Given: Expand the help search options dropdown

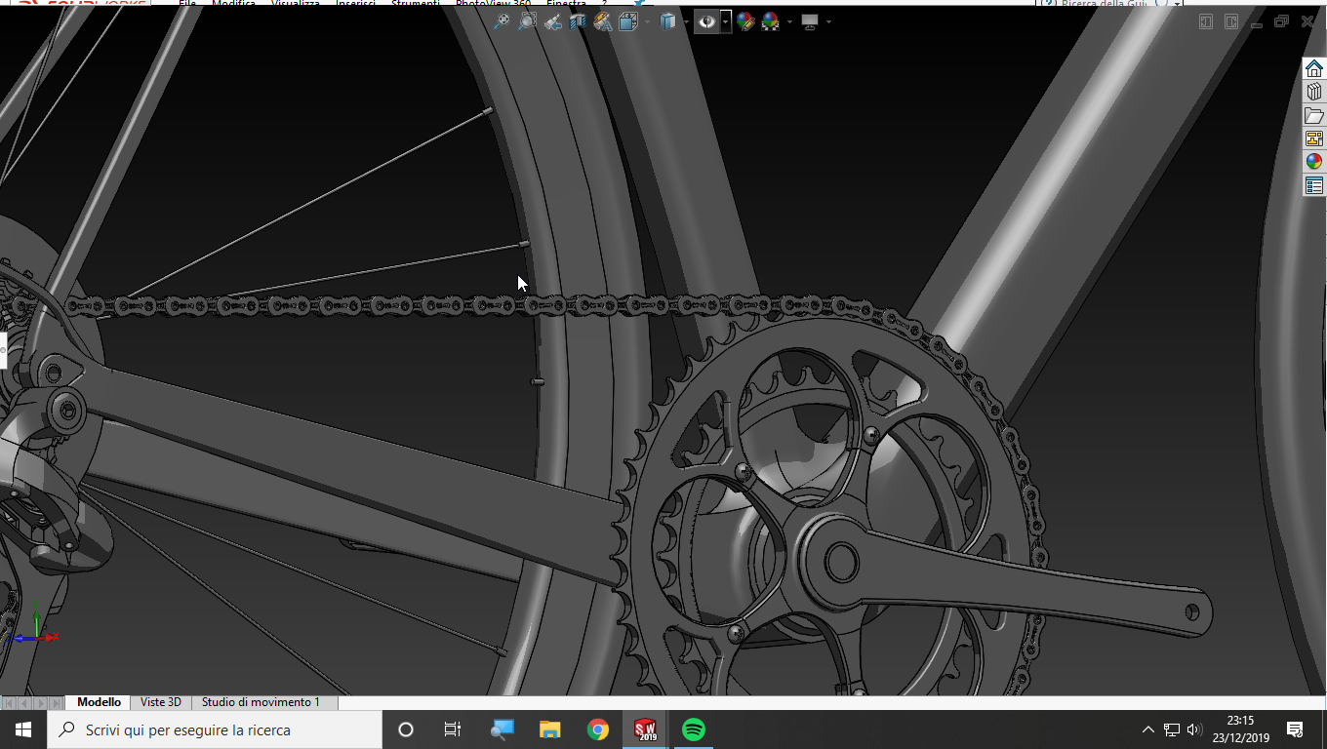Looking at the screenshot, I should click(x=1178, y=4).
